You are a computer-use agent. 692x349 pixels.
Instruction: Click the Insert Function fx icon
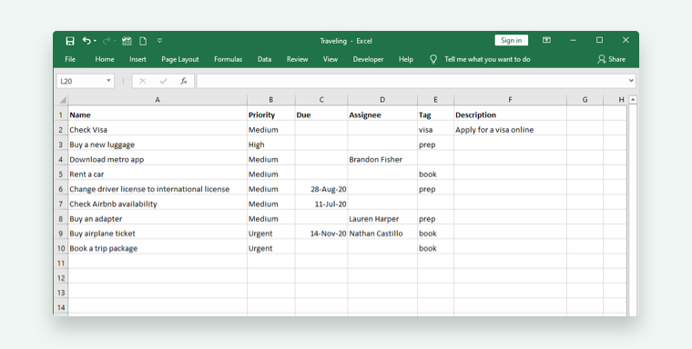point(184,81)
